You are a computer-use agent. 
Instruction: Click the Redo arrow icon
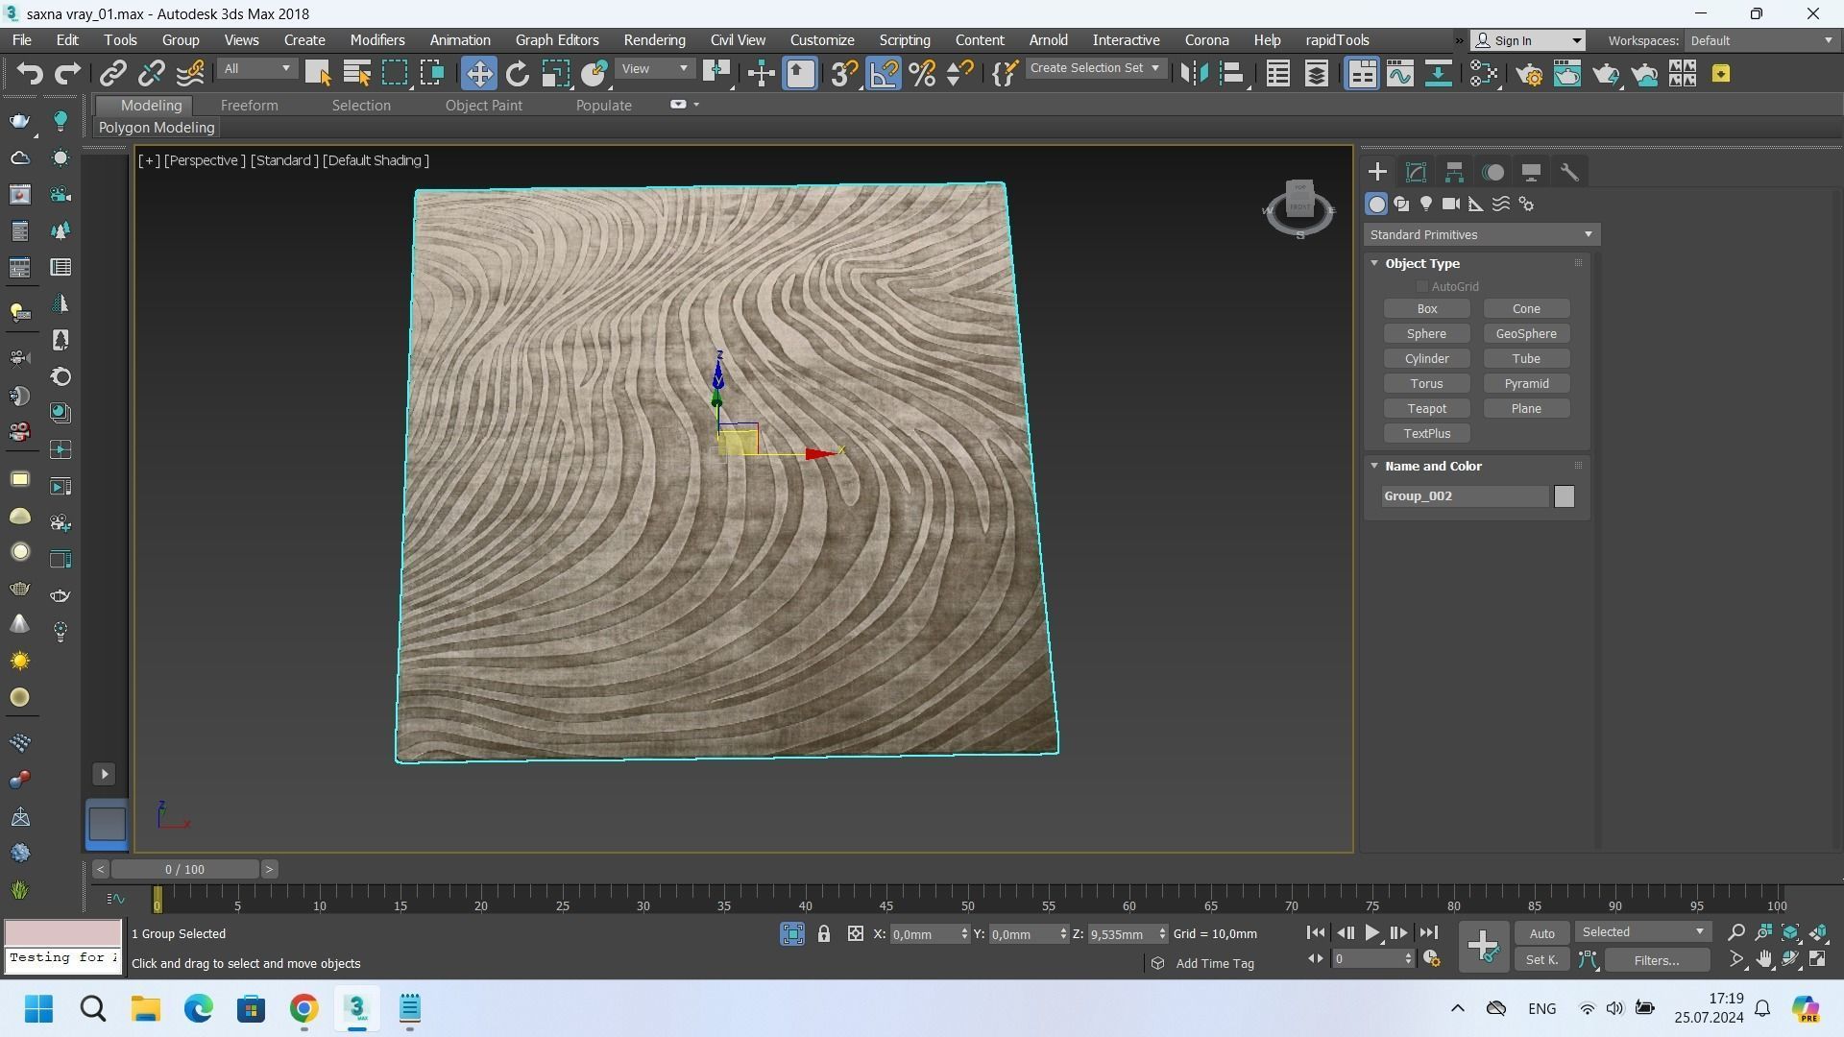pos(67,74)
